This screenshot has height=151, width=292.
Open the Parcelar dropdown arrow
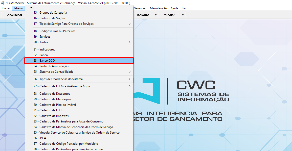coord(183,15)
